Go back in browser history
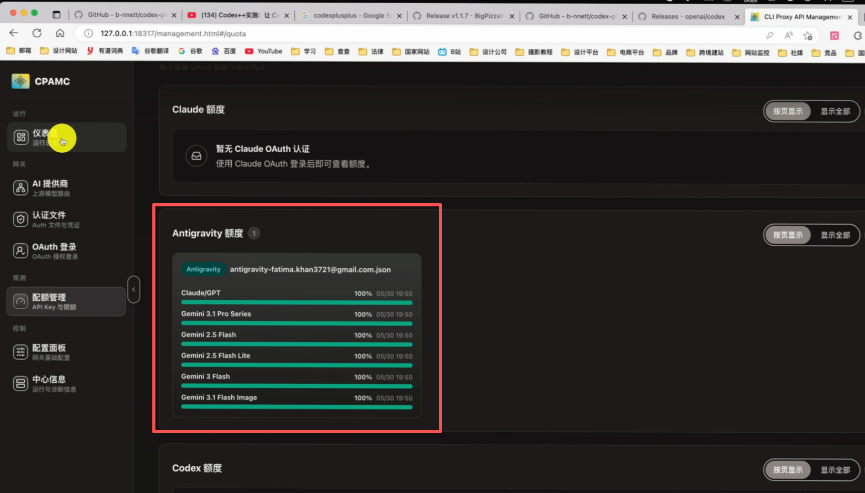 pos(14,33)
